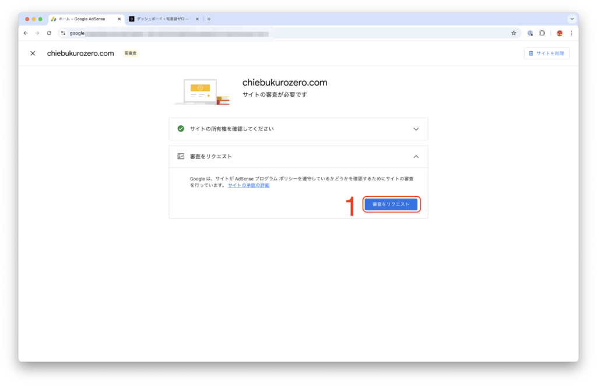Click the AdSense favicon on first tab
Screen dimensions: 597x386
point(54,19)
